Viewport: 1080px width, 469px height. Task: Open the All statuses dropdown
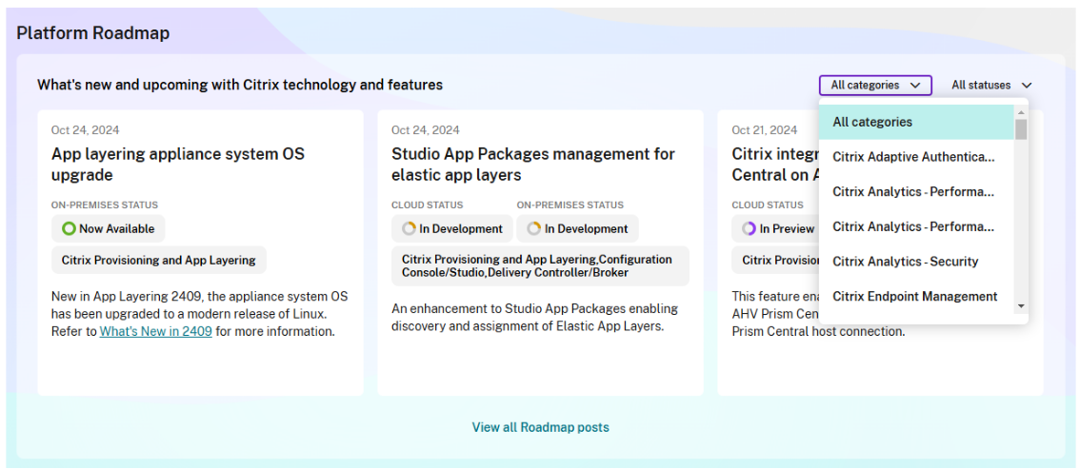pos(991,86)
